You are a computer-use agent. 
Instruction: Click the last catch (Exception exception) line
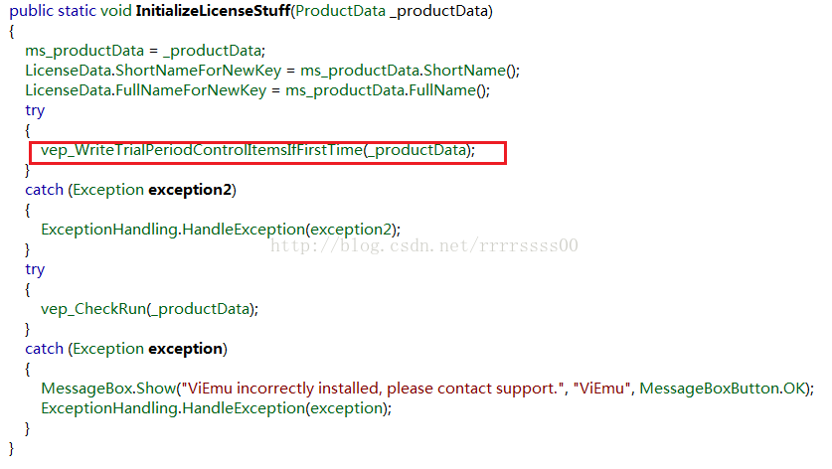[126, 349]
